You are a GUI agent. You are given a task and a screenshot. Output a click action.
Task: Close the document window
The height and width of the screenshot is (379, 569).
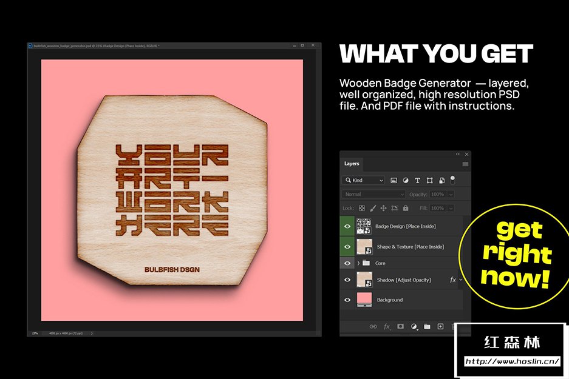(x=313, y=45)
